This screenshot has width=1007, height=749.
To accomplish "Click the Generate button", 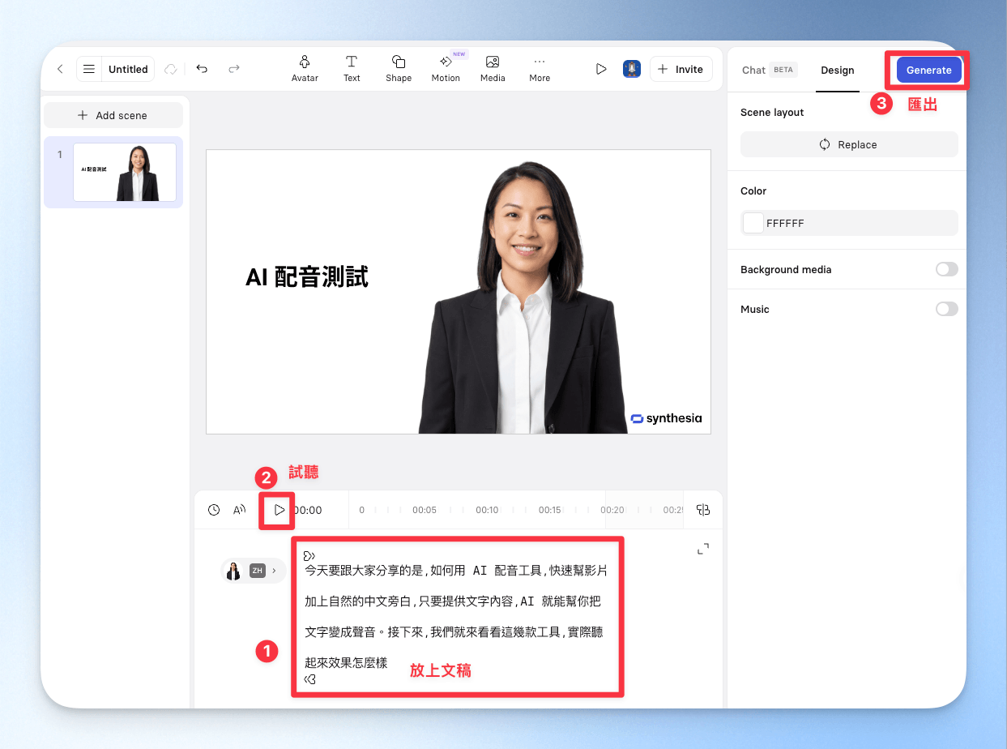I will click(x=929, y=70).
